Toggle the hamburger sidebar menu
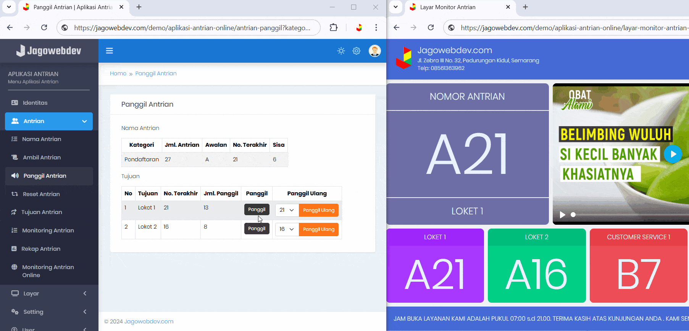The image size is (689, 331). point(109,51)
